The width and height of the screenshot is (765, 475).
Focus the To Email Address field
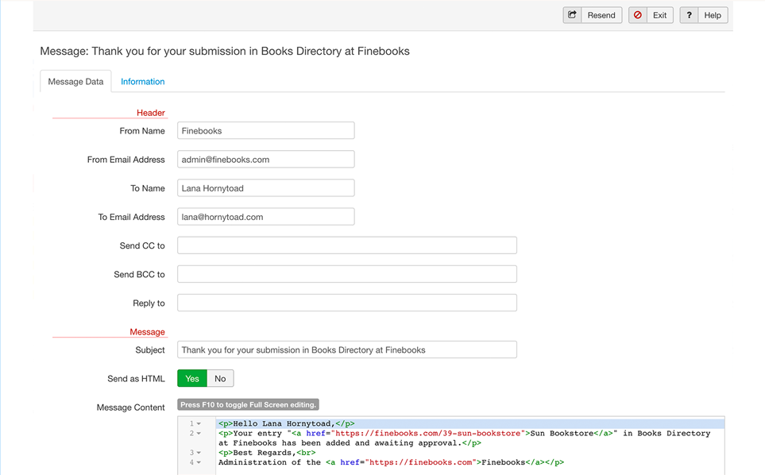[266, 217]
